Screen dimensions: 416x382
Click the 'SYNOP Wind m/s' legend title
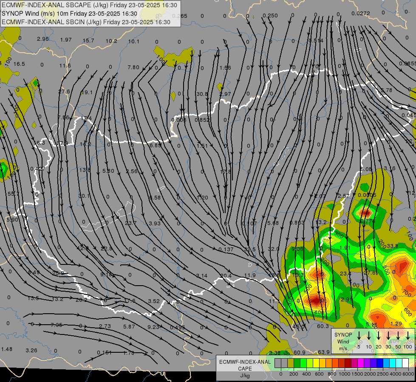point(343,341)
